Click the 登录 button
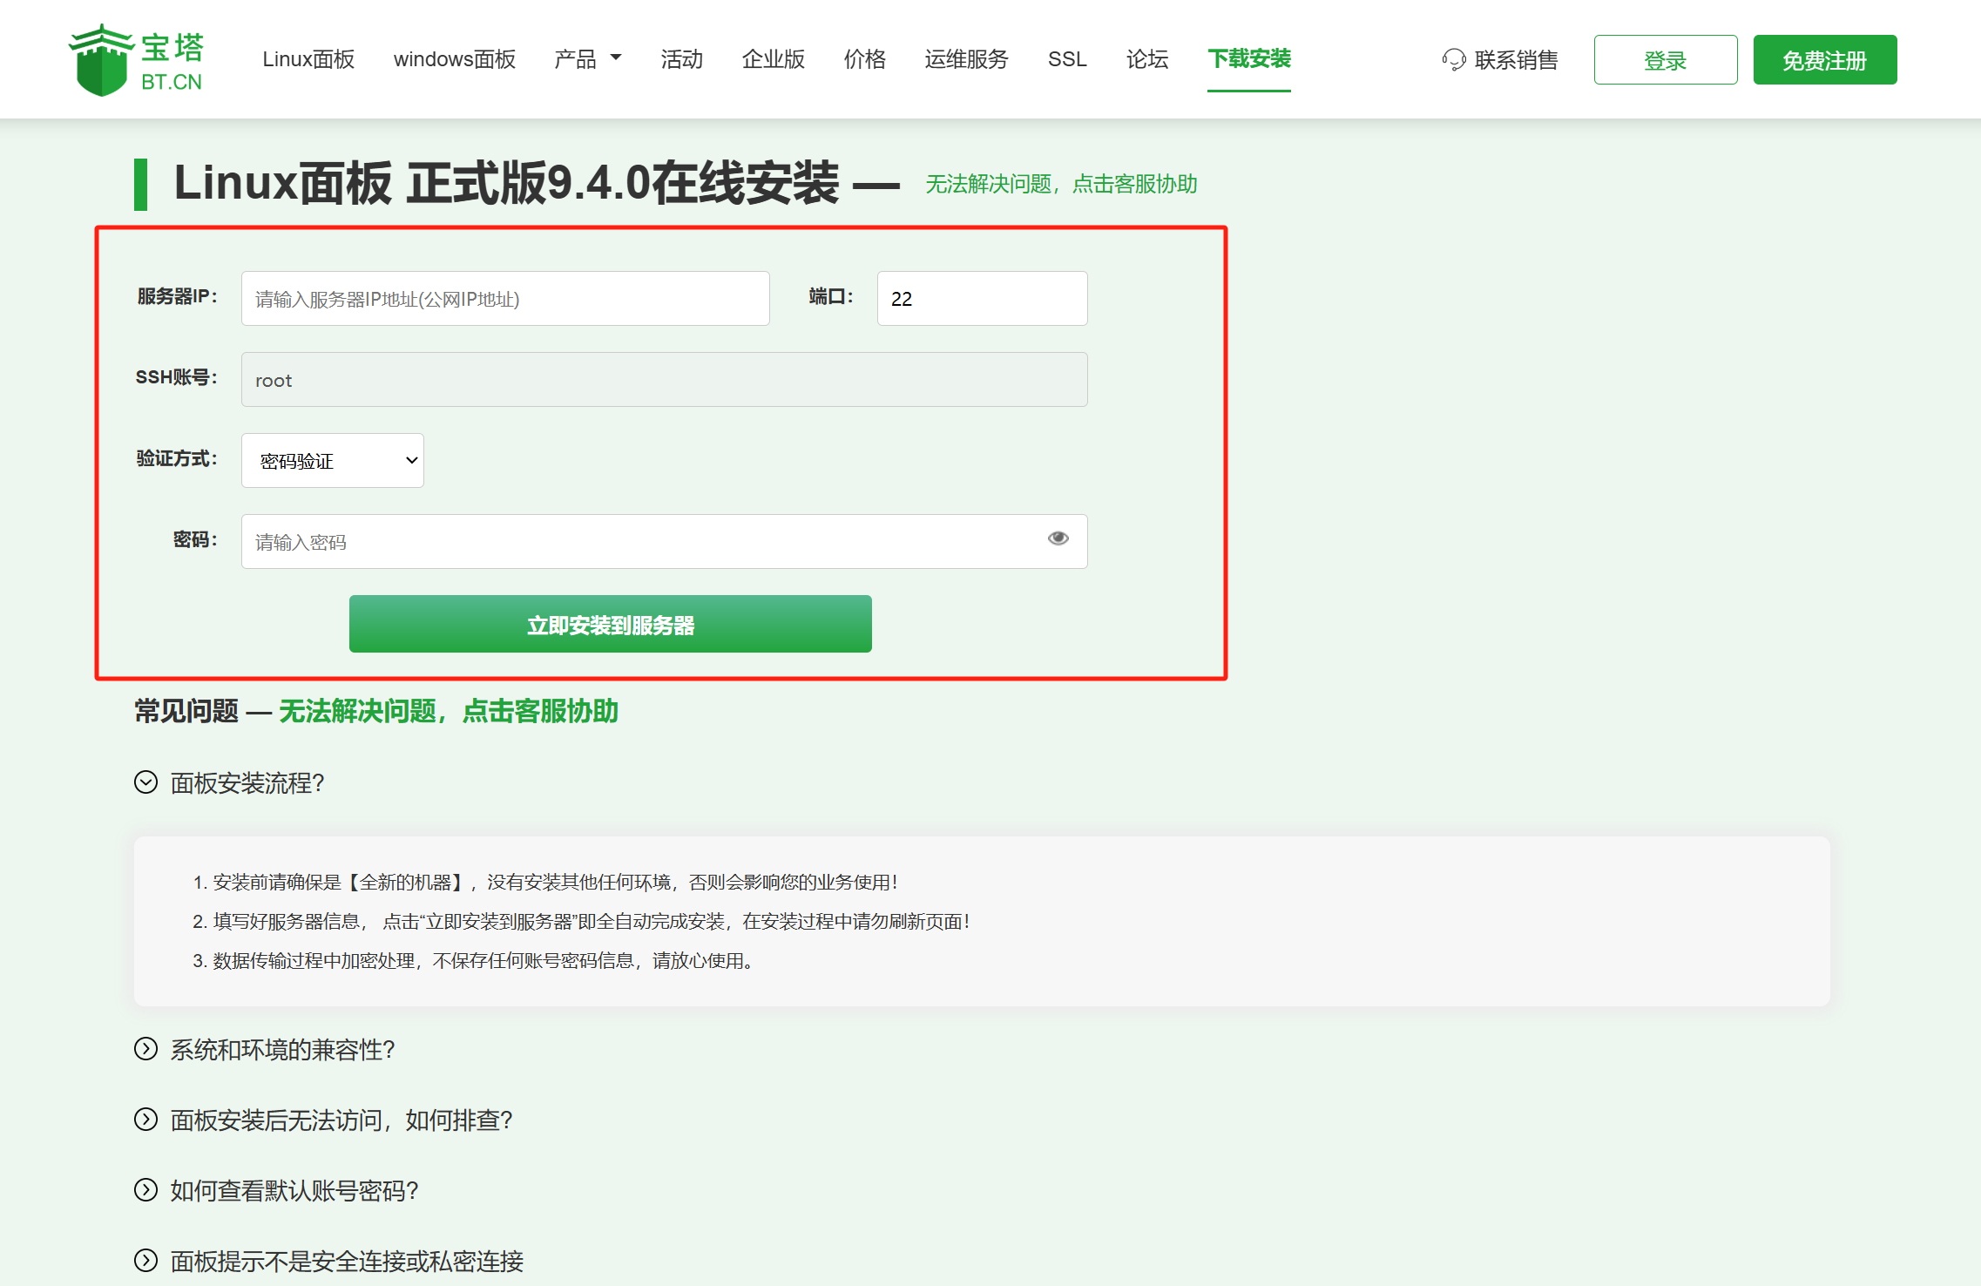This screenshot has height=1286, width=1981. click(x=1665, y=60)
